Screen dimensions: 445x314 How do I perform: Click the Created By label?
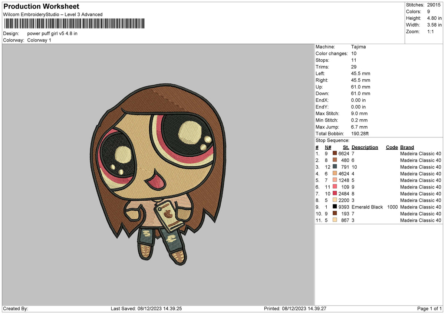coord(15,308)
